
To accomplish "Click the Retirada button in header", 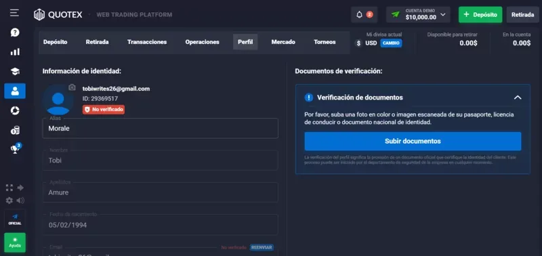I will (522, 14).
